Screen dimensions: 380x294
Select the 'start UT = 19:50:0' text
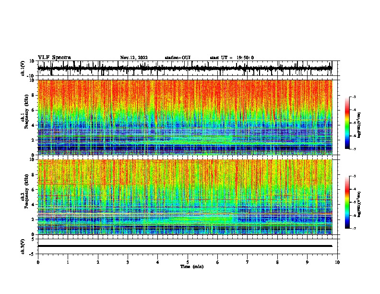[x=232, y=58]
